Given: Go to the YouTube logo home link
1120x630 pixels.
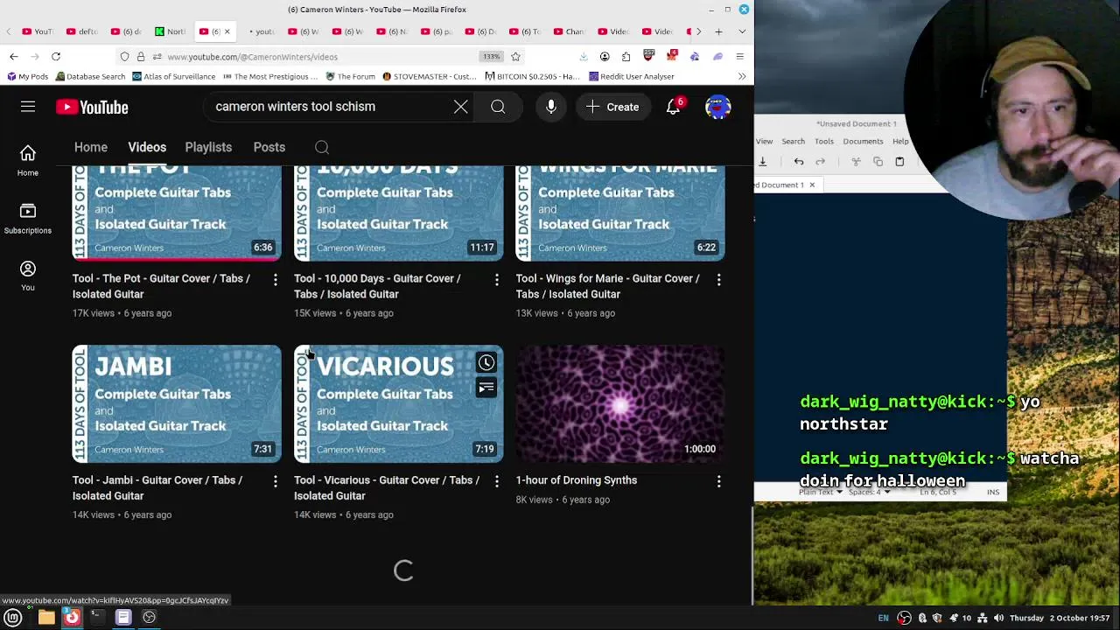Looking at the screenshot, I should coord(92,107).
